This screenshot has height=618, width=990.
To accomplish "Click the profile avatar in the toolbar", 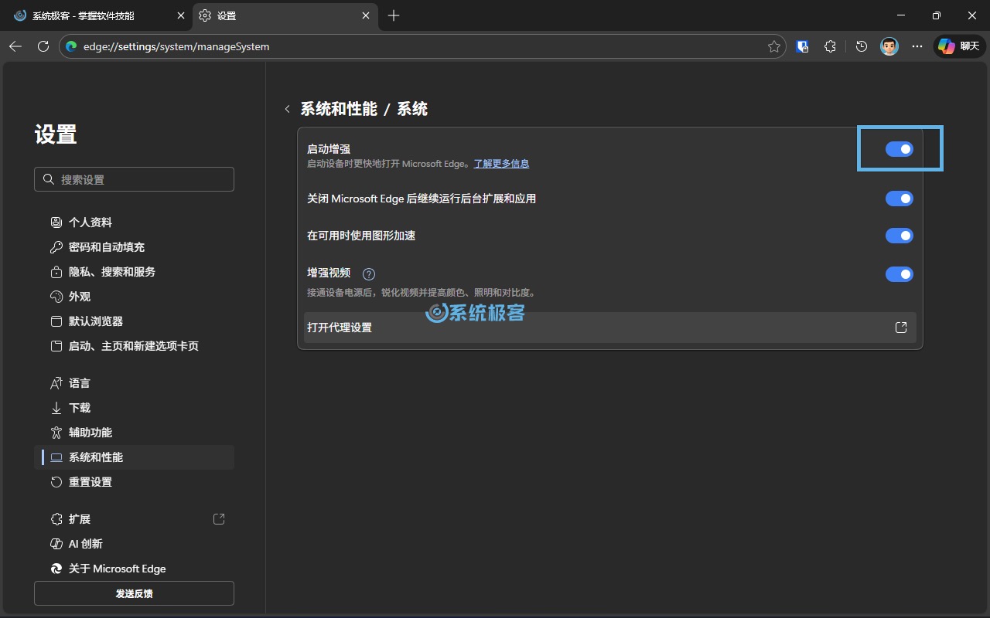I will click(x=889, y=46).
